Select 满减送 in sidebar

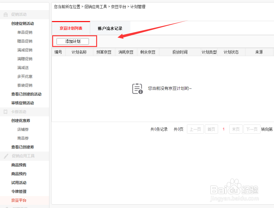(23, 68)
